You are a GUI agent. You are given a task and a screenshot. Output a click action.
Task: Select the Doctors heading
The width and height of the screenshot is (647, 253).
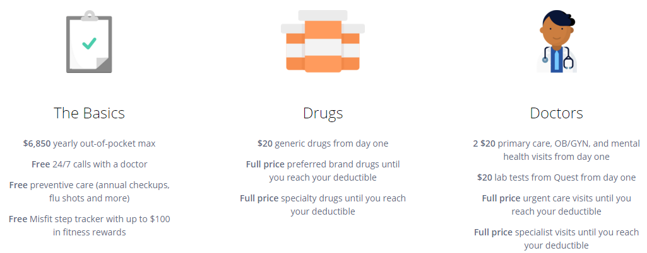[x=556, y=113]
